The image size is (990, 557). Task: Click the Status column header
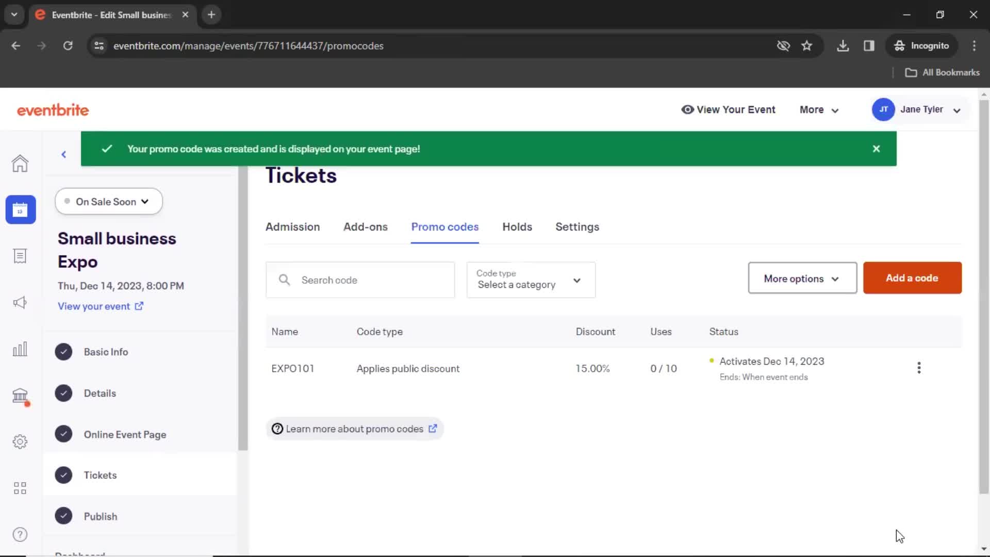(x=723, y=332)
